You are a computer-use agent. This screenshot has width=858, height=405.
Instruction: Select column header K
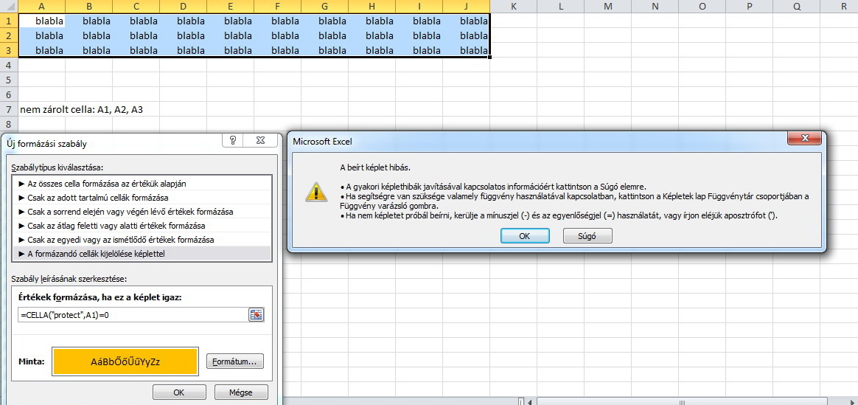(513, 7)
